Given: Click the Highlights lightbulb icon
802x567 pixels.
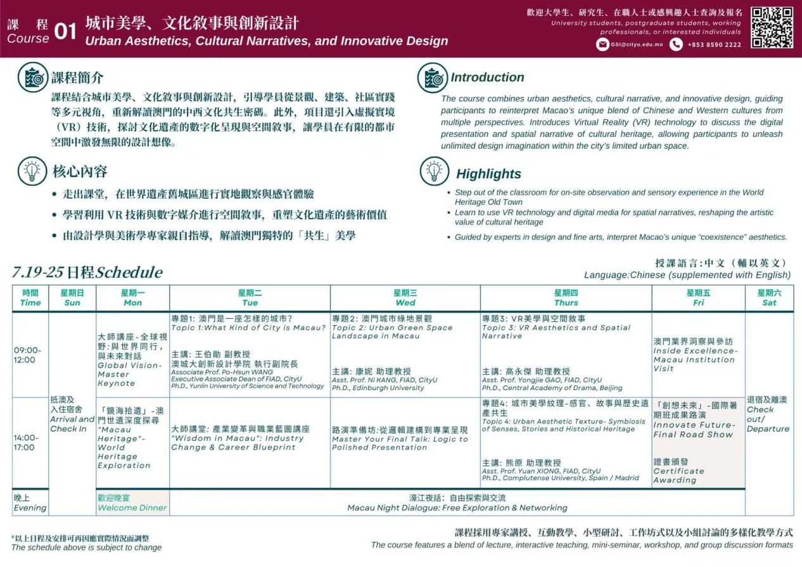Looking at the screenshot, I should point(432,170).
